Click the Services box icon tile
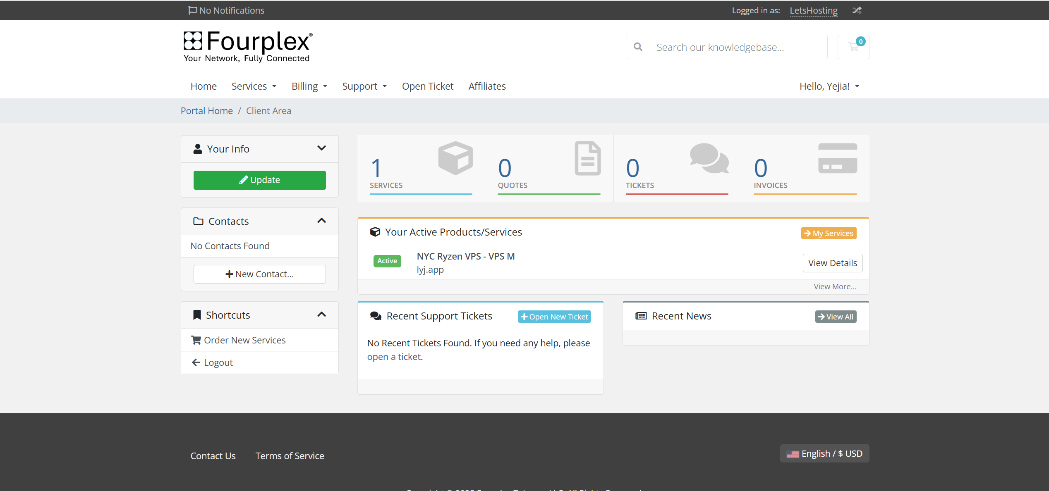Image resolution: width=1049 pixels, height=491 pixels. [x=455, y=158]
